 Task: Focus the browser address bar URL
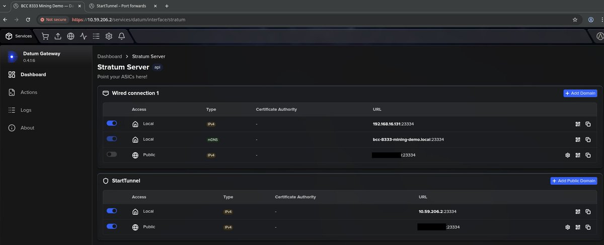(129, 20)
